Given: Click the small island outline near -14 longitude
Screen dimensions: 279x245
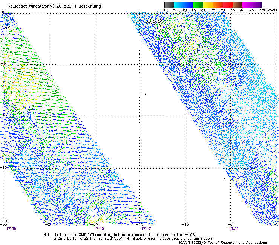Looking at the screenshot, I should coord(146,95).
